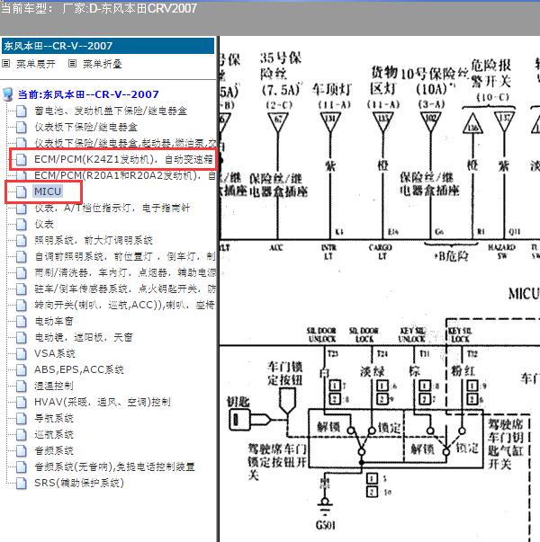This screenshot has width=540, height=542.
Task: Open HVAV(采暖, 通风、空调)控制 entry
Action: tap(103, 403)
